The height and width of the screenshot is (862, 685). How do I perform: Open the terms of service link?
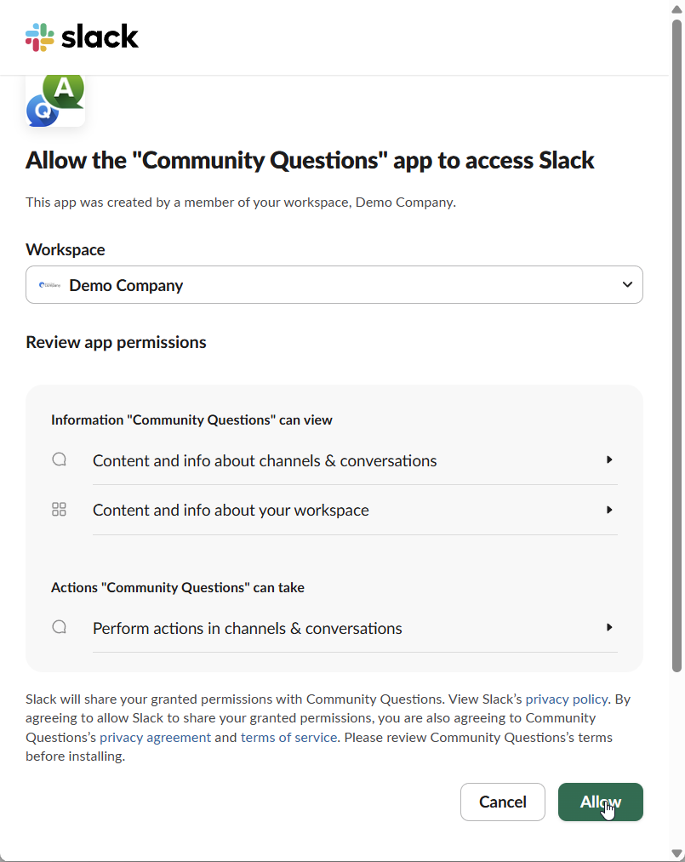[x=288, y=737]
